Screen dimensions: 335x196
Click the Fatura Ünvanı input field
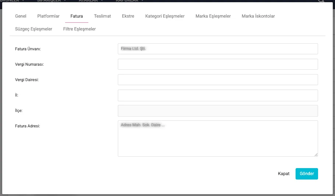218,49
